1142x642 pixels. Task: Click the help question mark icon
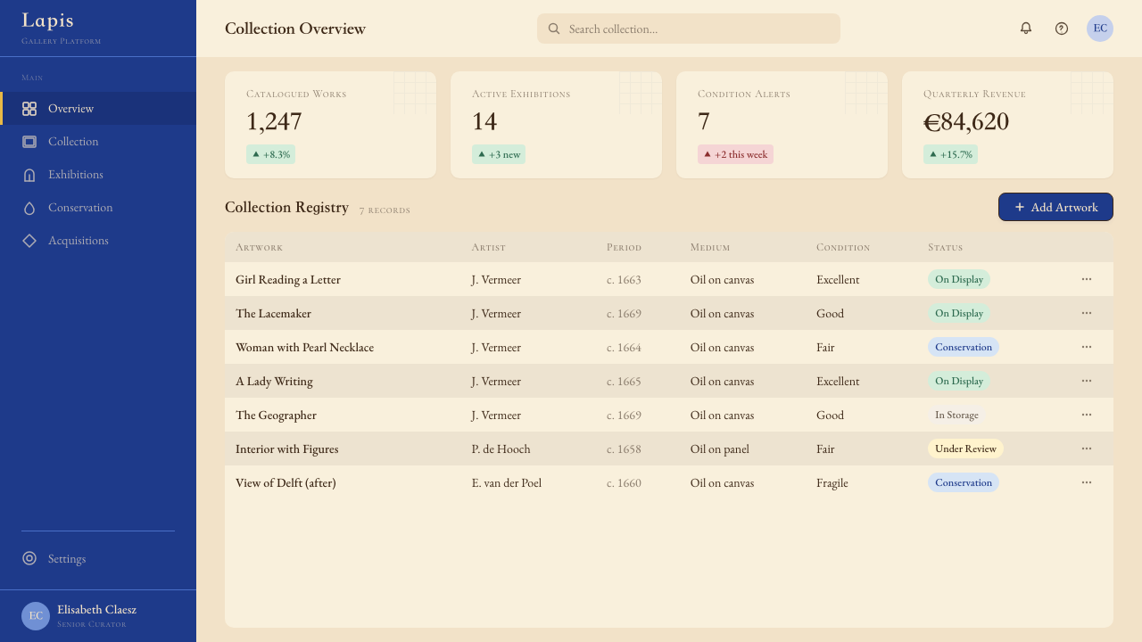pyautogui.click(x=1062, y=29)
